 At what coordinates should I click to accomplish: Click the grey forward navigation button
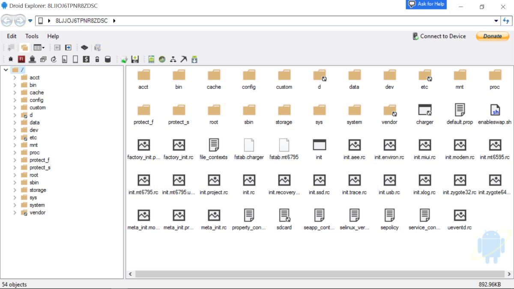click(20, 20)
